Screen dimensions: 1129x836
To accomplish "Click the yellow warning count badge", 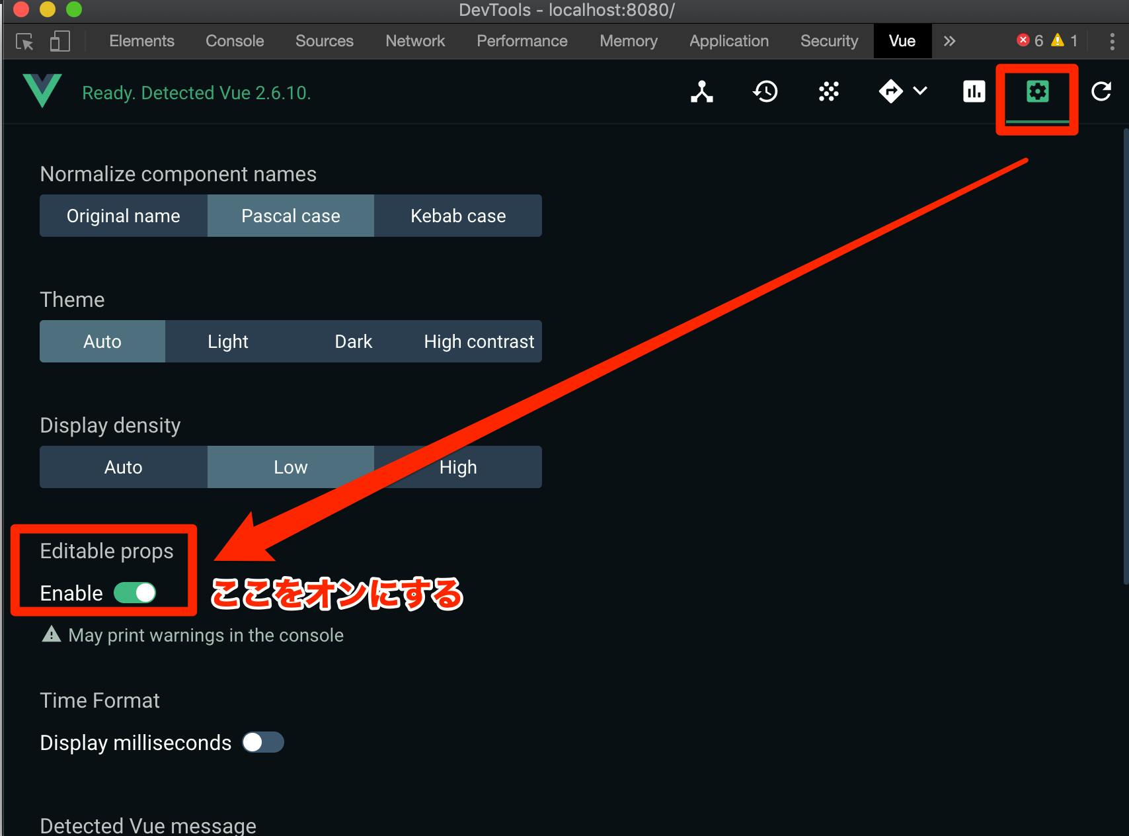I will (x=1064, y=41).
